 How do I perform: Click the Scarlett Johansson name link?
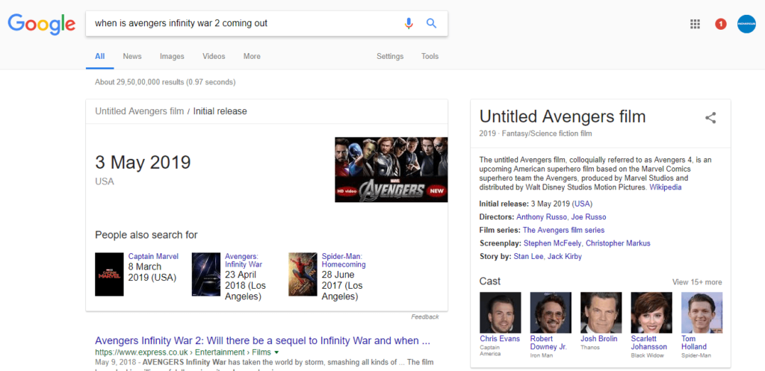[x=649, y=343]
